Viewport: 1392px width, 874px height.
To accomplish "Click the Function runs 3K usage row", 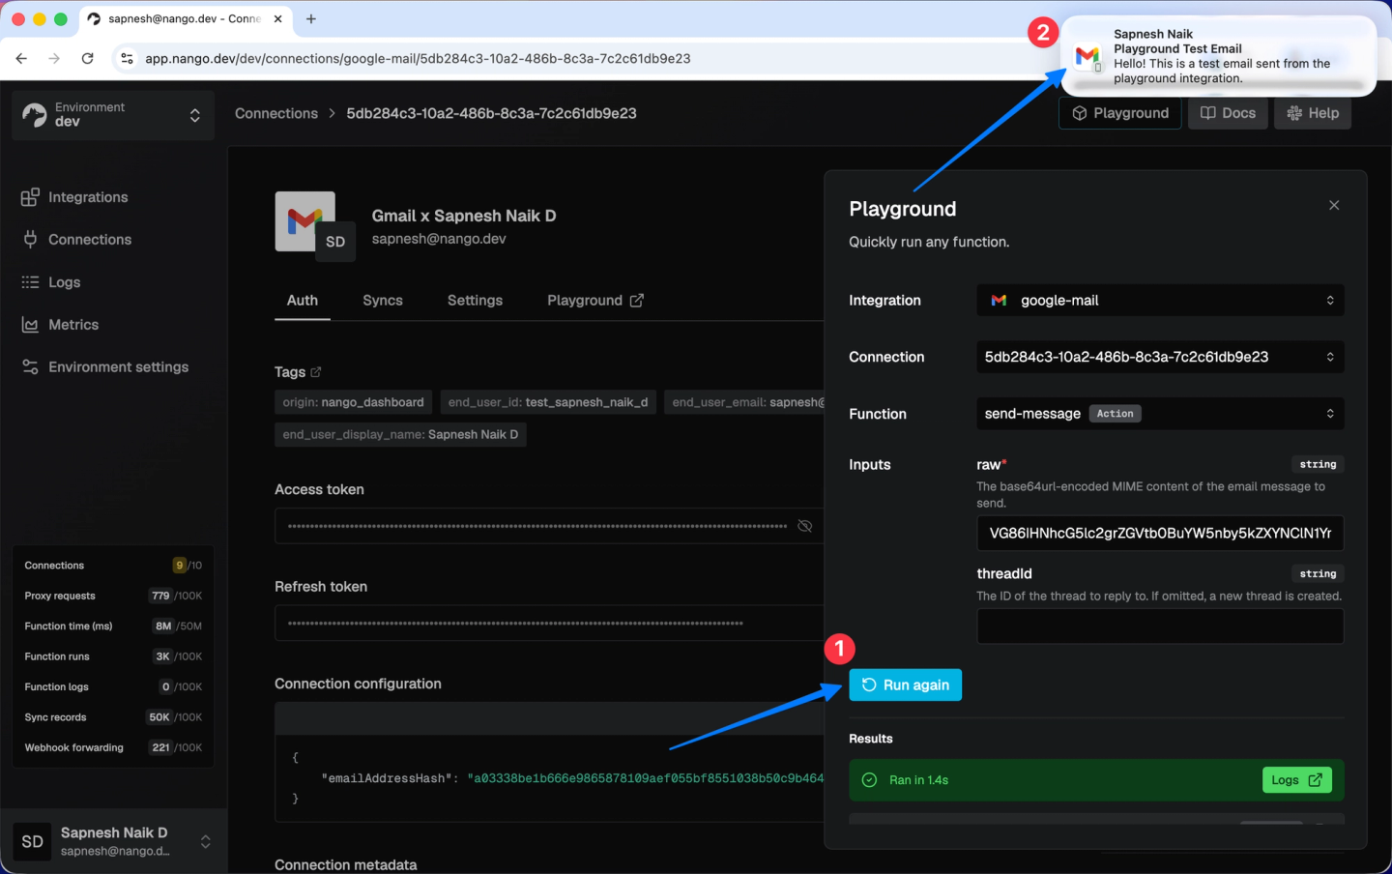I will click(113, 656).
